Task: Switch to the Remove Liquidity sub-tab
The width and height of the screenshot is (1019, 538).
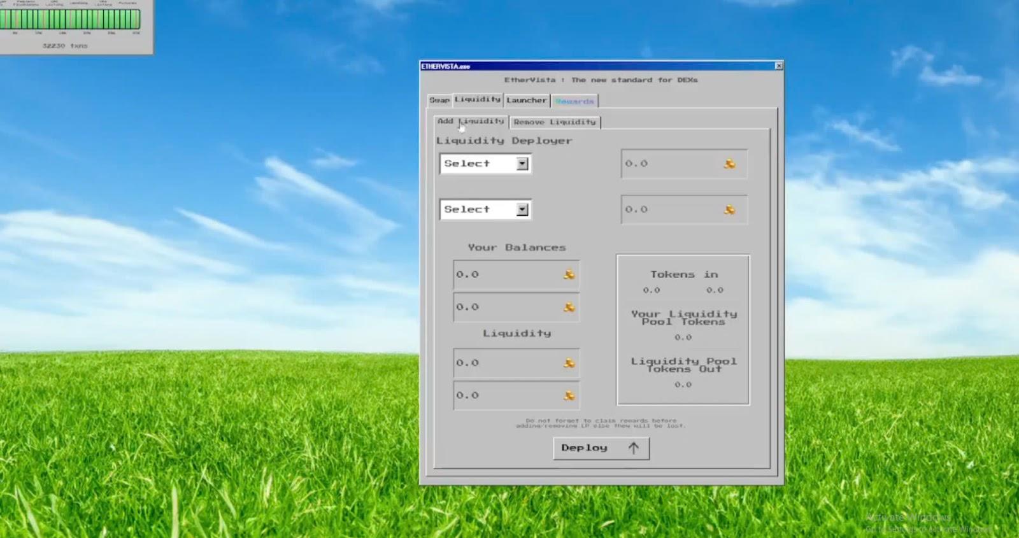Action: [x=555, y=122]
